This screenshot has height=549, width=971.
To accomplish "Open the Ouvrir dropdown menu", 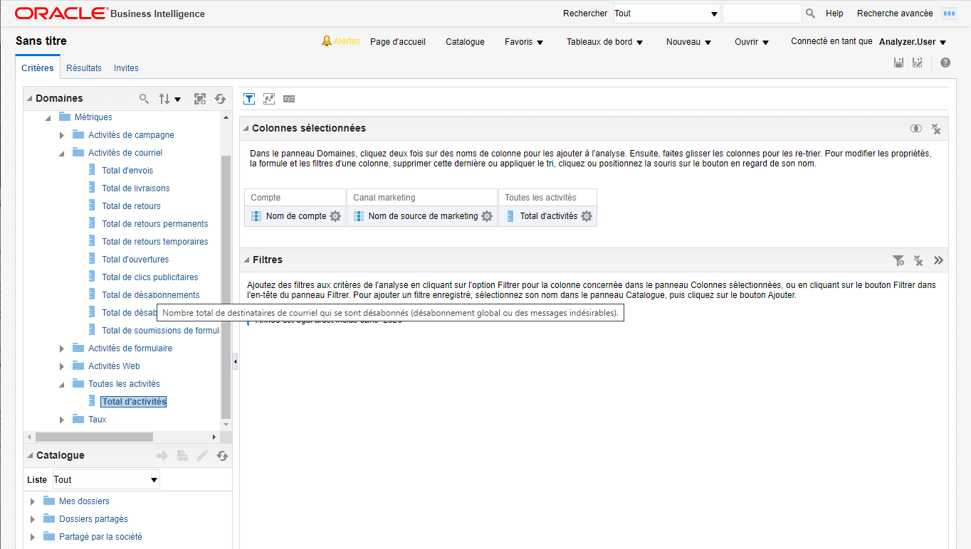I will (752, 42).
